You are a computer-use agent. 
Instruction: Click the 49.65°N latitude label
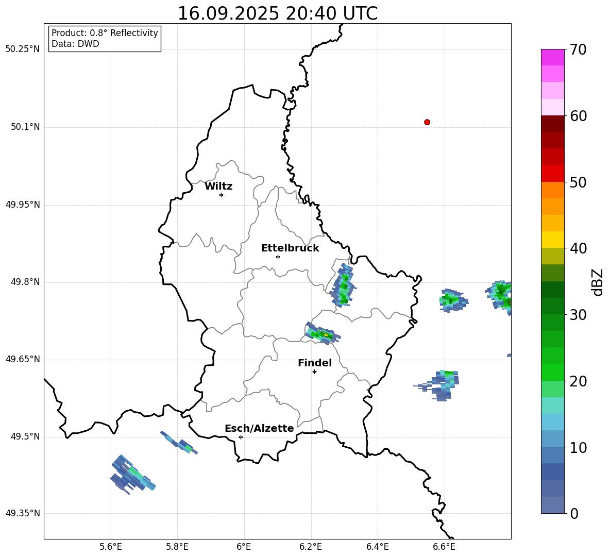22,359
